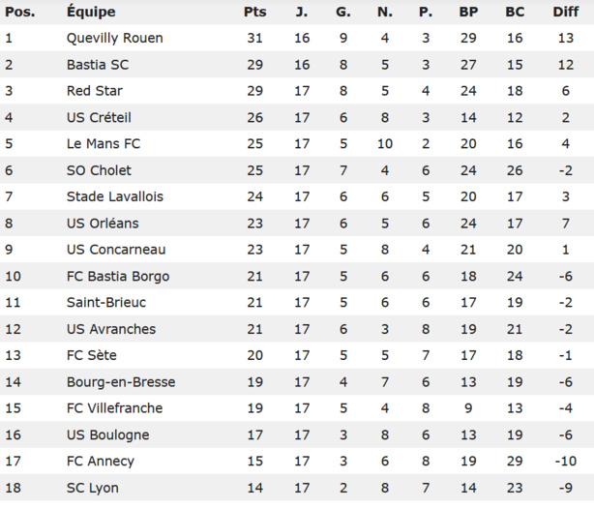The height and width of the screenshot is (509, 594).
Task: Click the Pts column header
Action: point(254,13)
